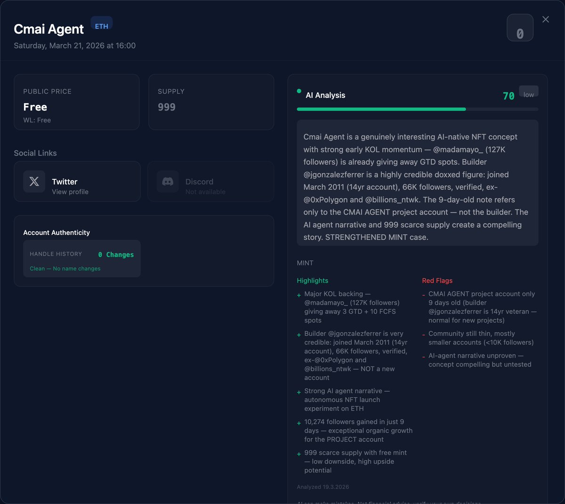Click the 'Analyzed 19.3.2026' text
Viewport: 565px width, 504px height.
(x=323, y=487)
